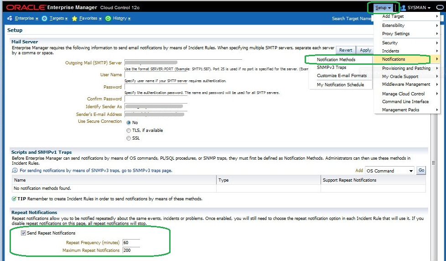Click the Revert button
The height and width of the screenshot is (261, 446).
coord(346,50)
